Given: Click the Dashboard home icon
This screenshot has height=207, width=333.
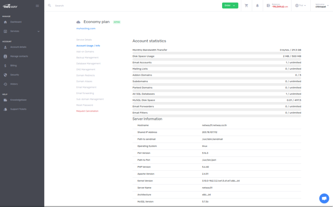Looking at the screenshot, I should [5, 22].
